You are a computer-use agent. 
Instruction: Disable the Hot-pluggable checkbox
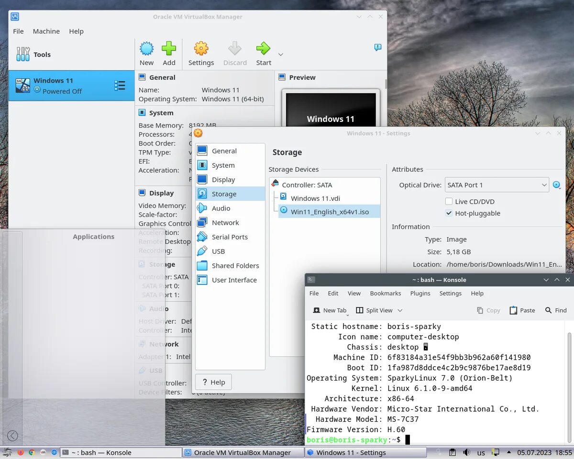pyautogui.click(x=449, y=213)
